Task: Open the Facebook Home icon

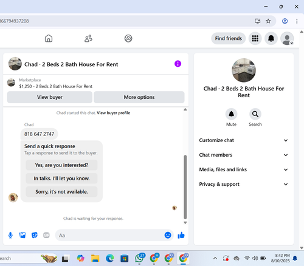Action: pyautogui.click(x=49, y=38)
